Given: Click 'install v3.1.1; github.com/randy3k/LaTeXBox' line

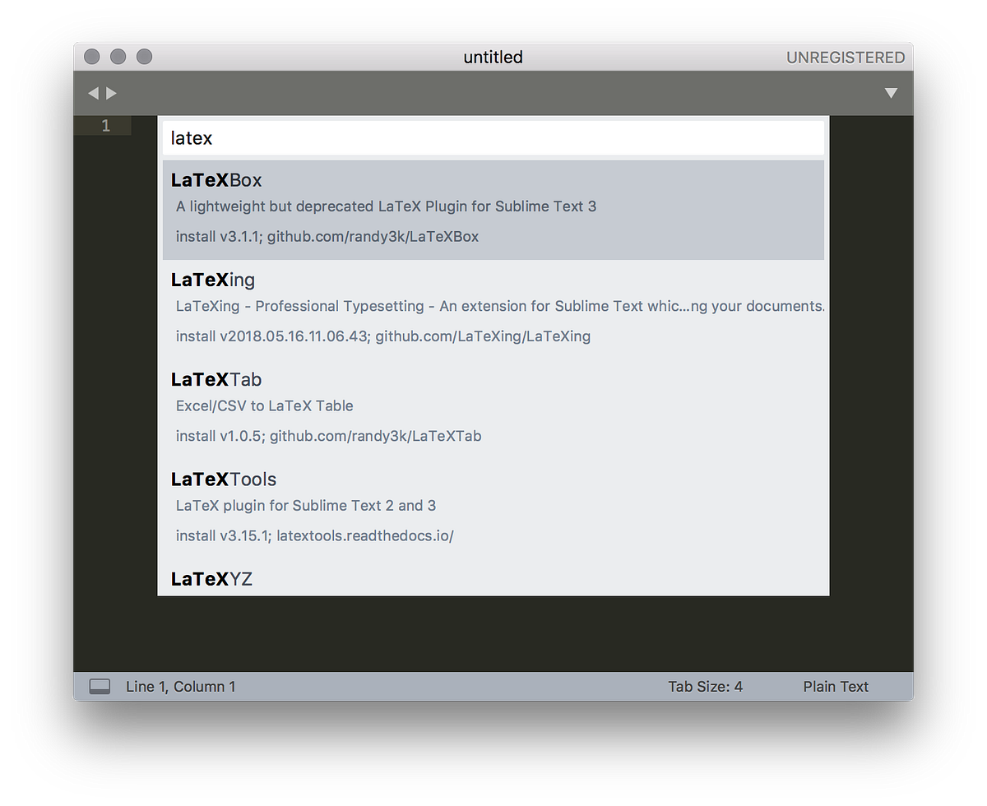Looking at the screenshot, I should pyautogui.click(x=327, y=237).
